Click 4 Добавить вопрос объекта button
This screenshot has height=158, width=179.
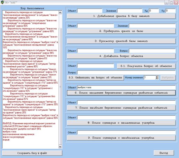tap(121, 56)
